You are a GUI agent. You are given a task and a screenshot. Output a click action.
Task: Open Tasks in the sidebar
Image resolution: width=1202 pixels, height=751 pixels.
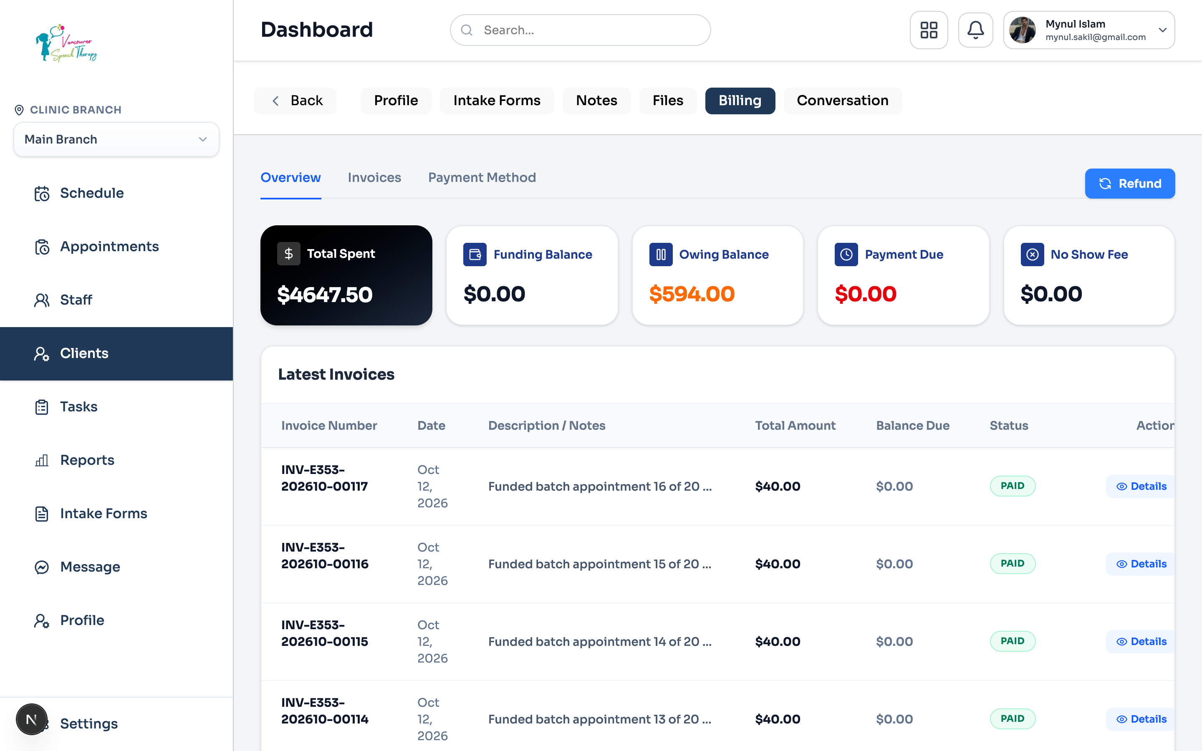(x=116, y=407)
